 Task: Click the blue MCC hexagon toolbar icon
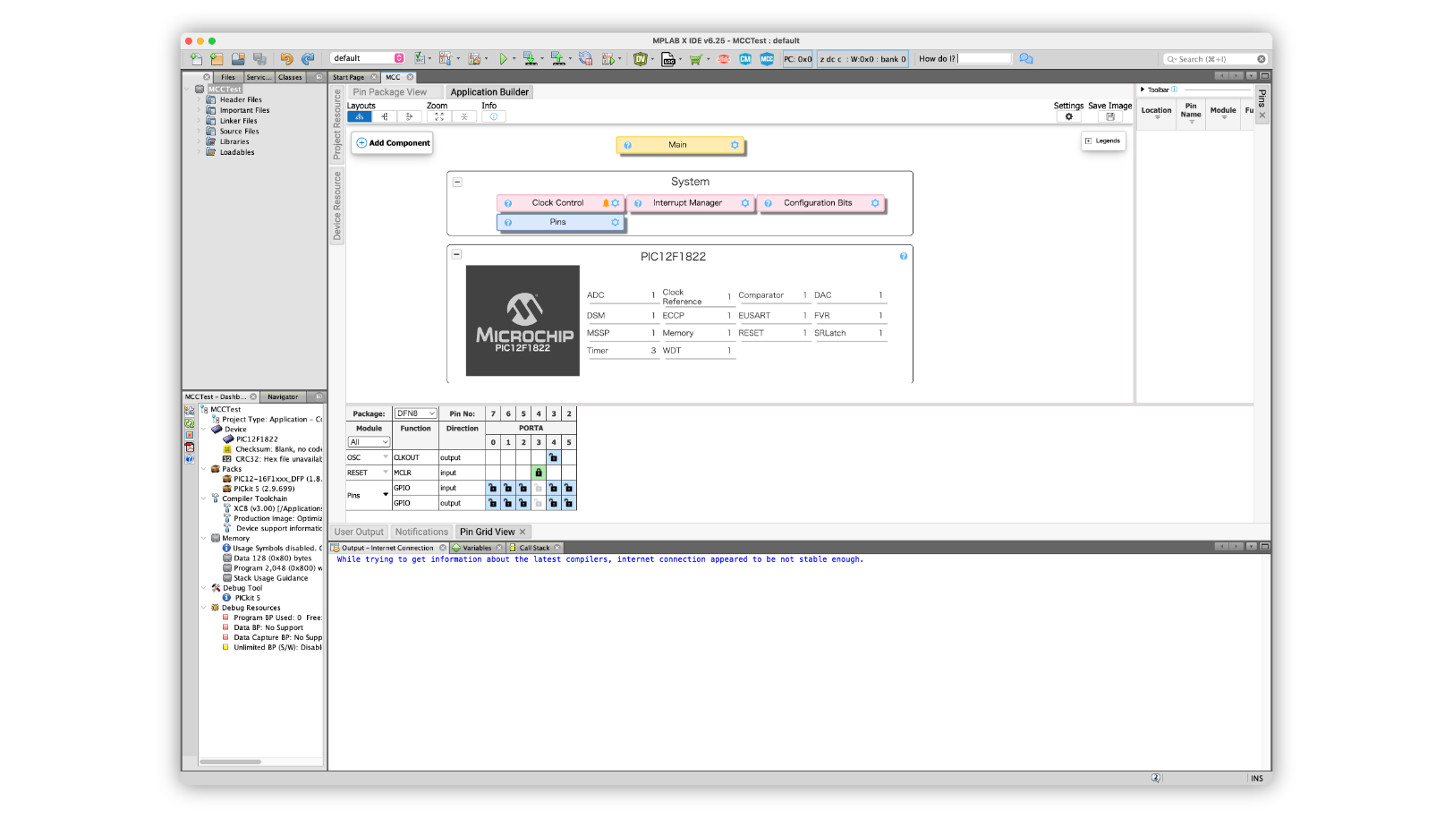pos(767,59)
